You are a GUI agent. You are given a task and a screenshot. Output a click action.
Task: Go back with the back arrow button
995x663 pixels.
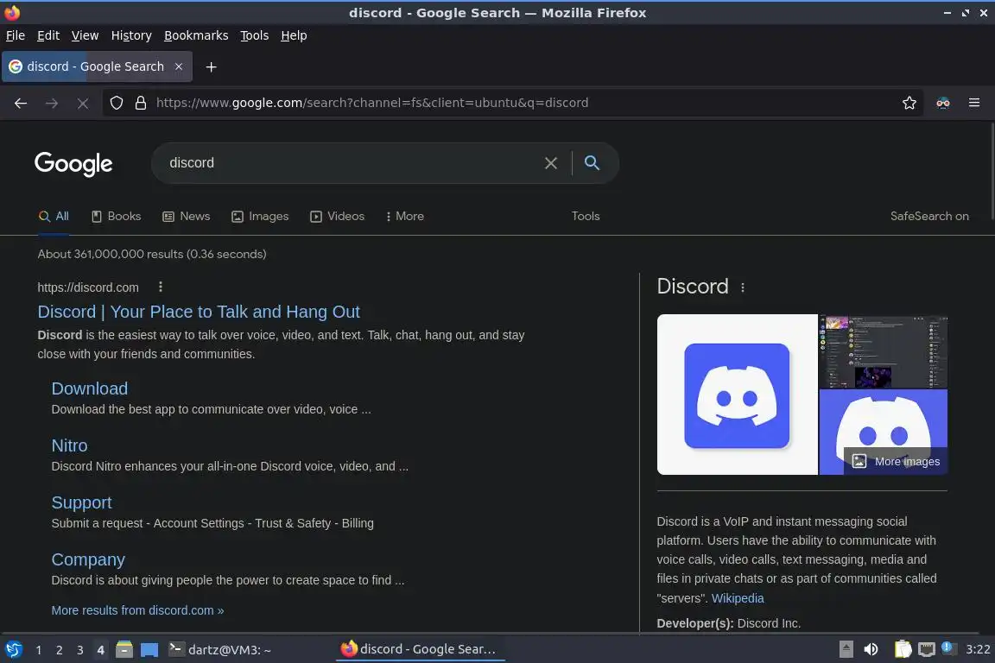(x=21, y=103)
